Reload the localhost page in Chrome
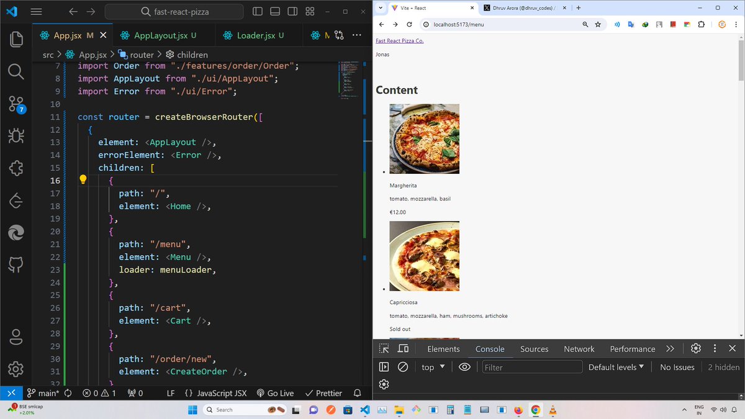Viewport: 745px width, 419px height. click(409, 24)
